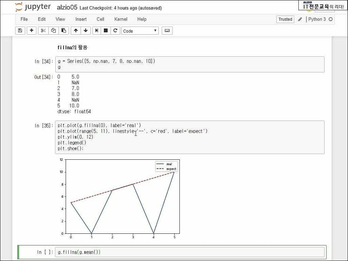This screenshot has height=261, width=348.
Task: Click the Python 3 kernel name
Action: pos(317,19)
